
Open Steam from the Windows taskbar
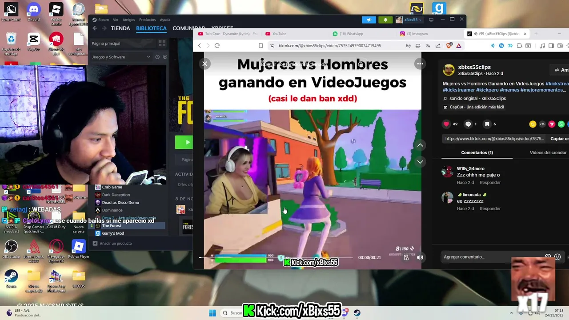click(357, 313)
